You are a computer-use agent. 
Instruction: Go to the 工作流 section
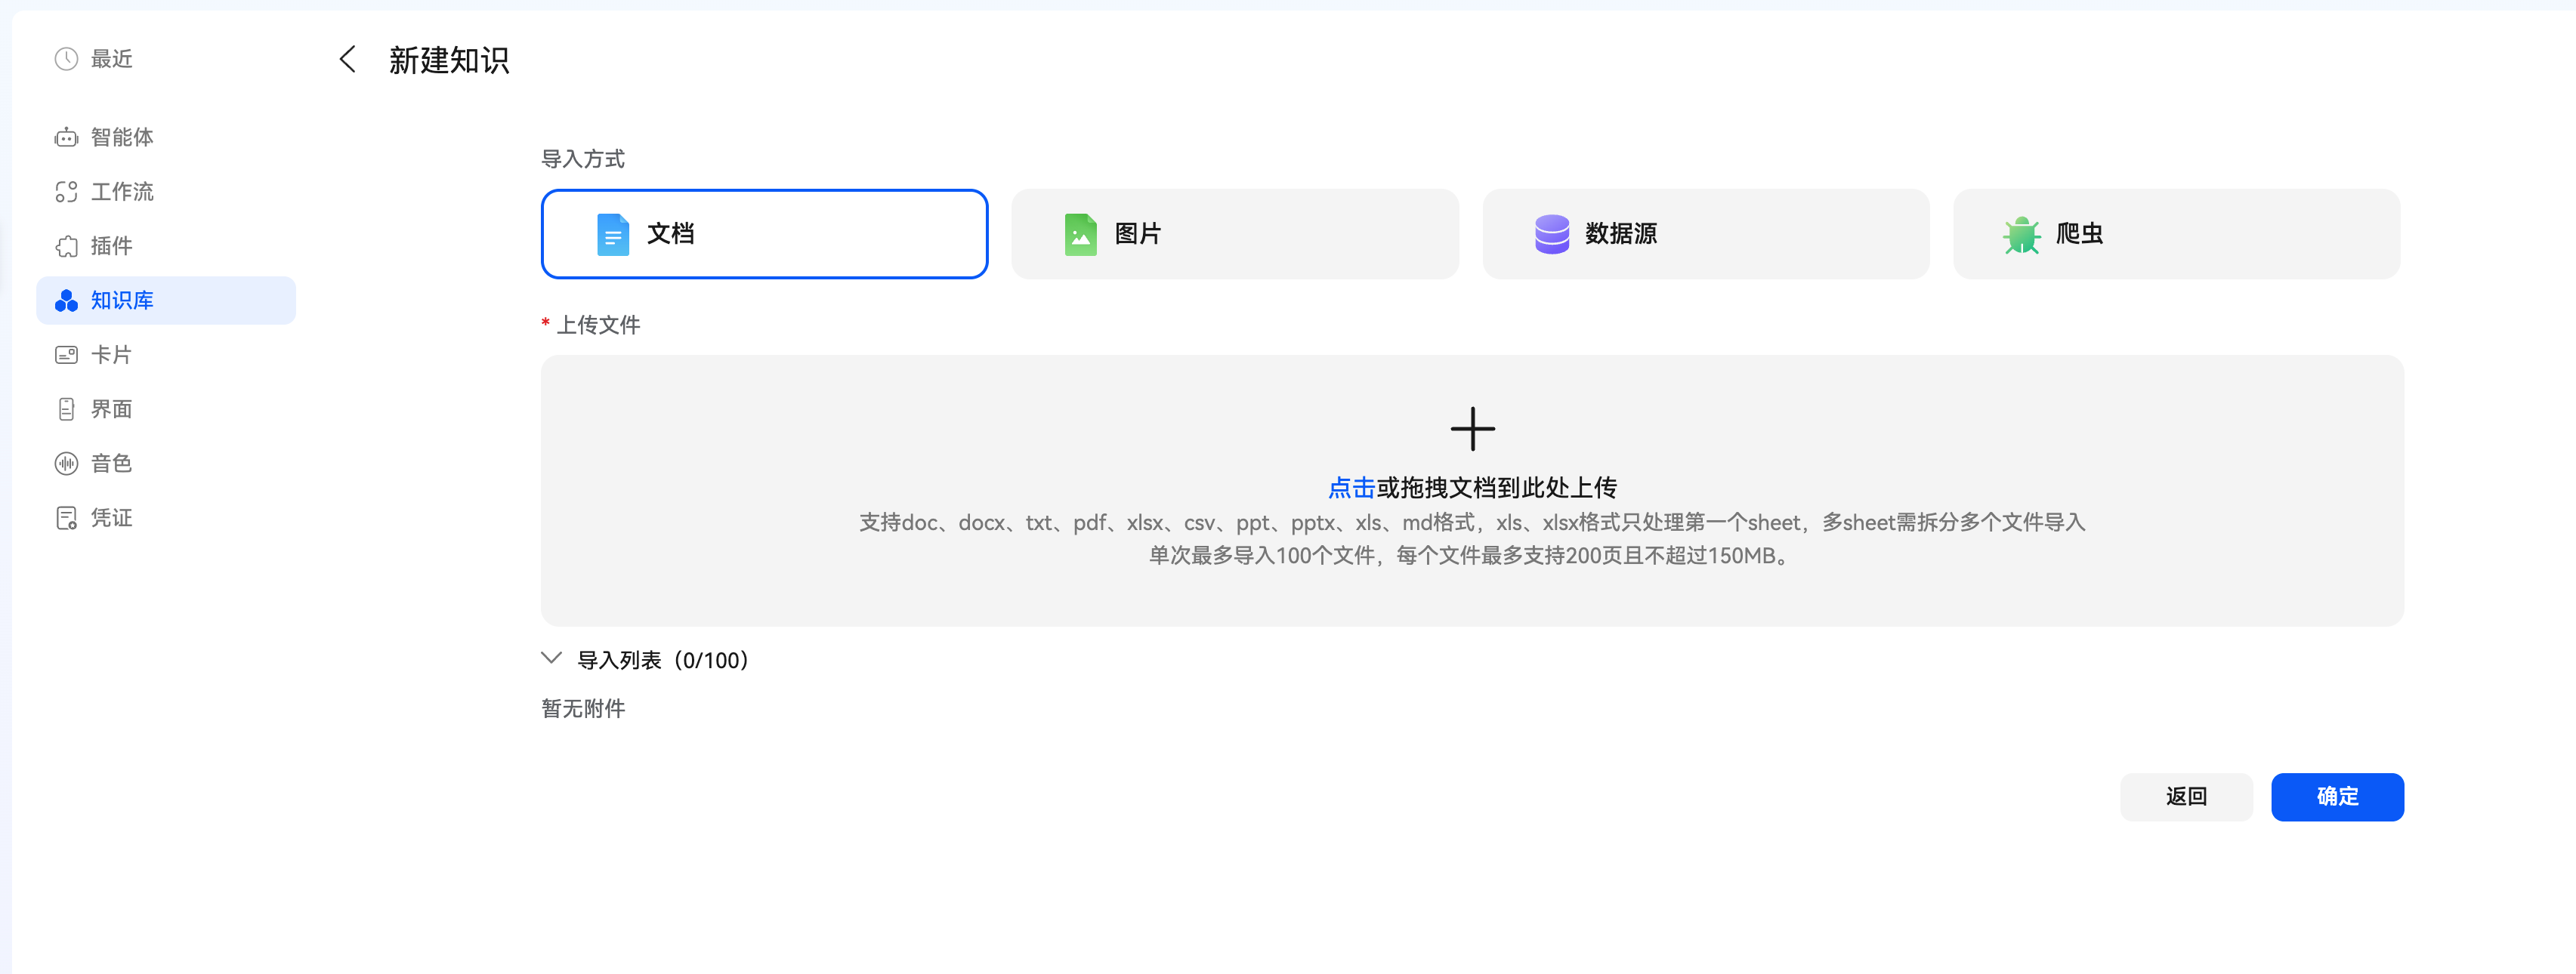coord(166,192)
